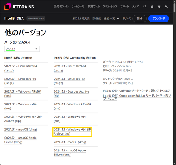This screenshot has width=176, height=165.
Task: Download Ultimate 2024.3.1 Windows ARM64 exe
Action: pos(23,94)
